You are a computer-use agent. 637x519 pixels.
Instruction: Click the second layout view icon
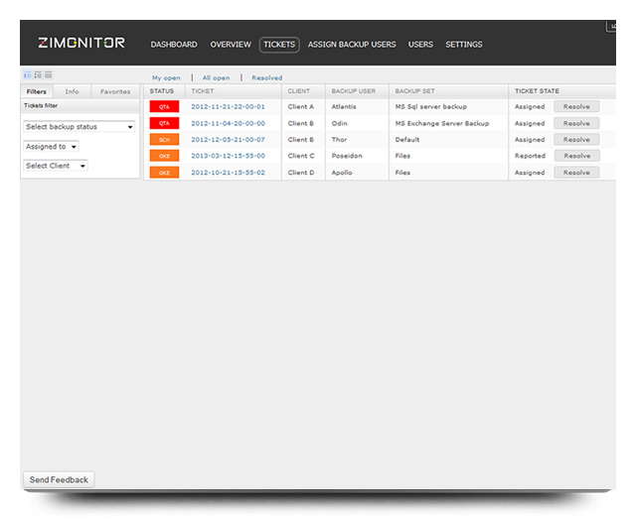[x=37, y=75]
